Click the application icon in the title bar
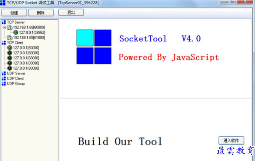Image resolution: width=257 pixels, height=161 pixels. click(x=3, y=3)
